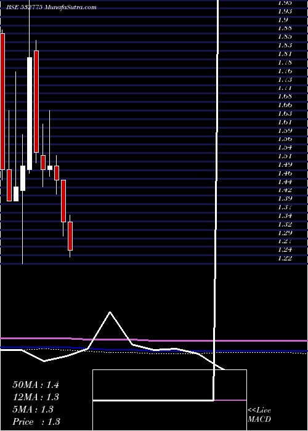Click the 1.29 price axis label
This screenshot has width=308, height=431.
tap(285, 233)
